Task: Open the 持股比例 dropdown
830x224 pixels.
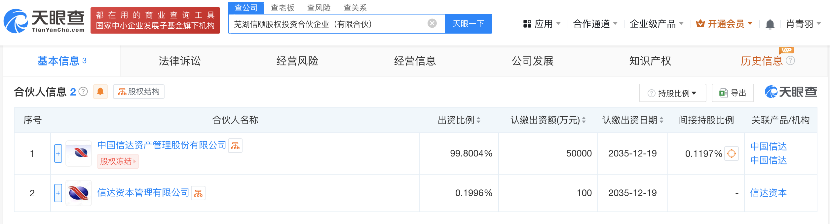Action: pyautogui.click(x=672, y=93)
